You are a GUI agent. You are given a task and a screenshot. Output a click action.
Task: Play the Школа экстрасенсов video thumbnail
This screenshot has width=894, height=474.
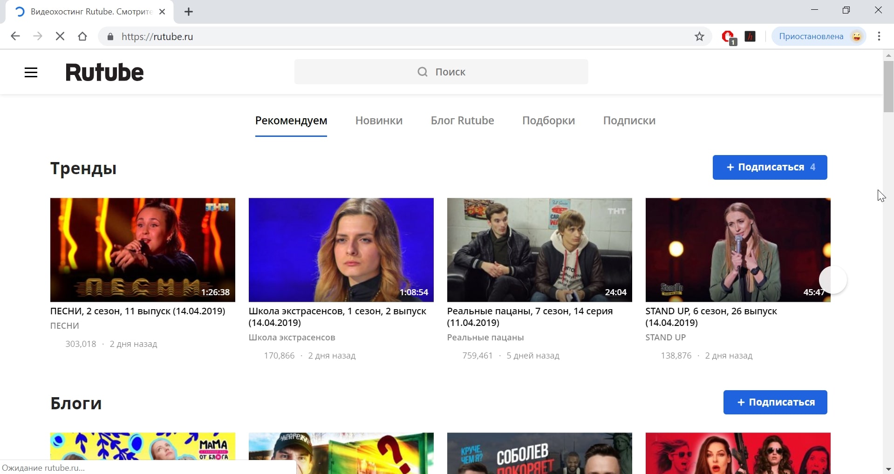pos(341,250)
